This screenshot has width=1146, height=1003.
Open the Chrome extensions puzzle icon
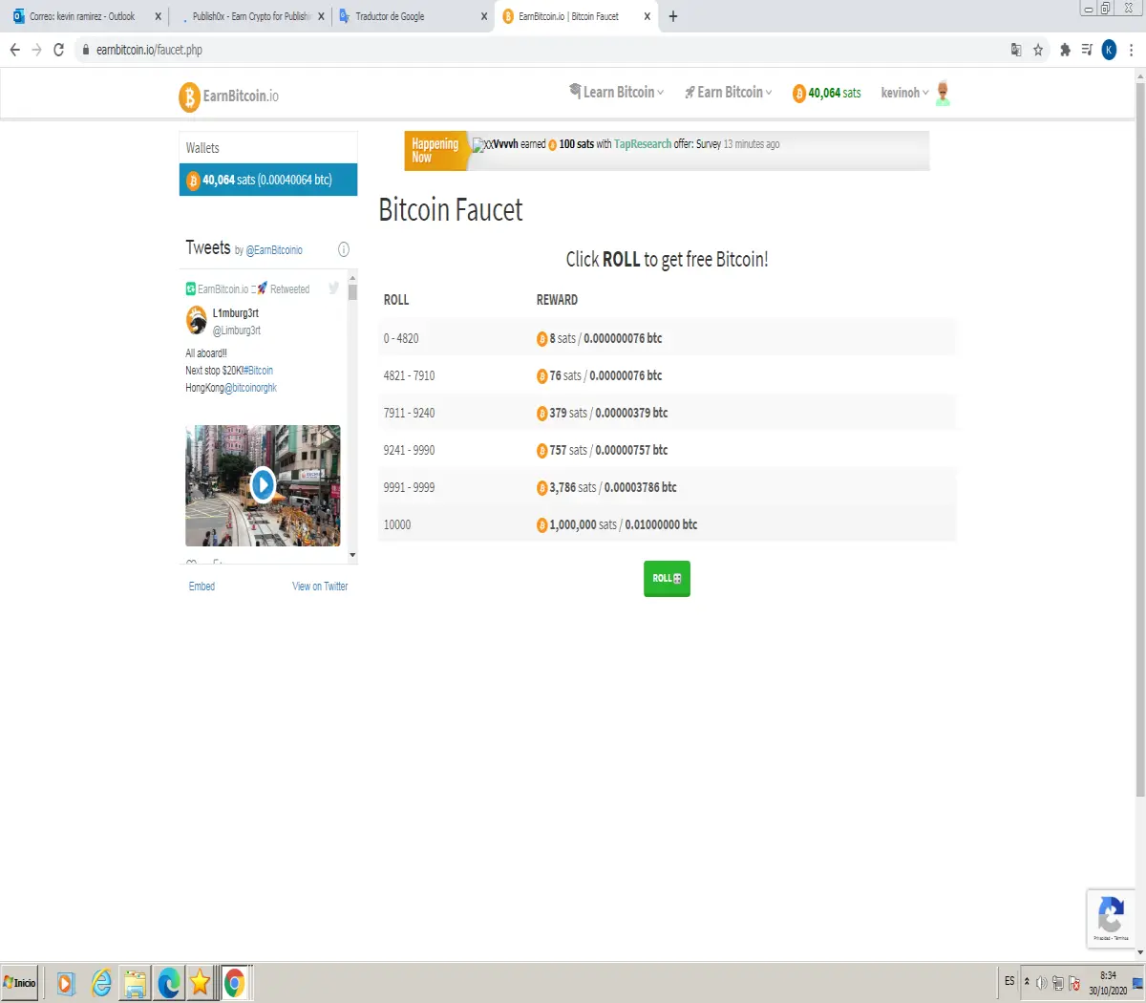pyautogui.click(x=1065, y=50)
